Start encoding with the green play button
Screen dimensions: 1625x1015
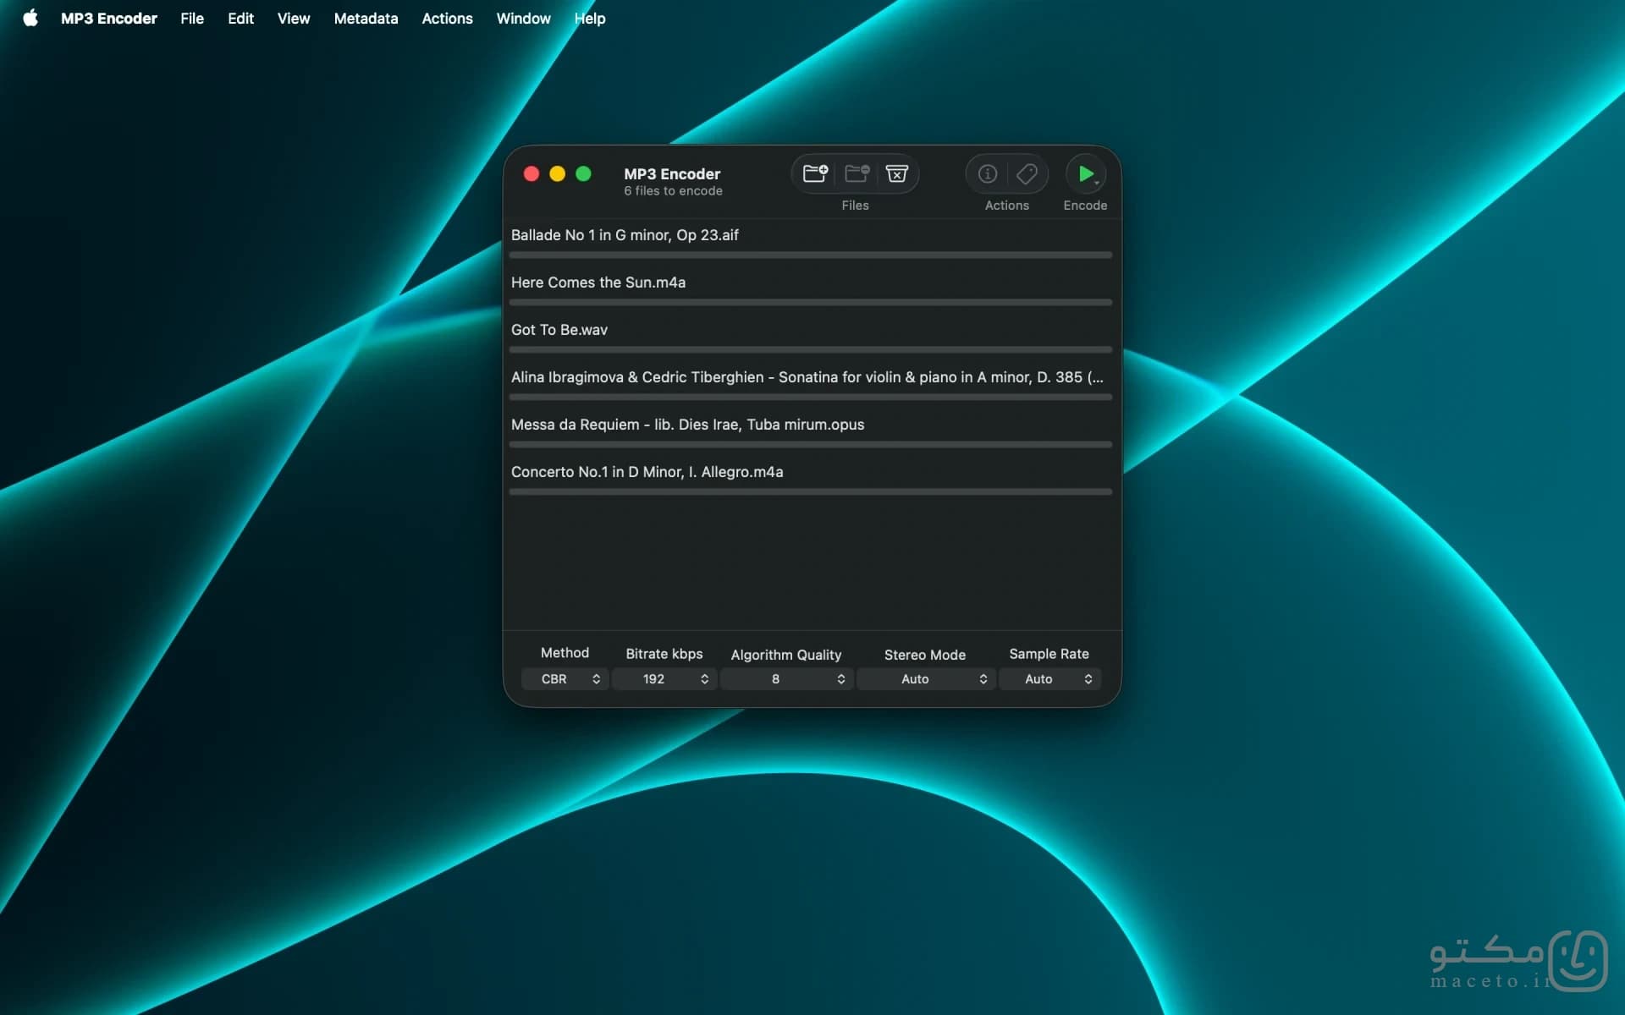1086,173
